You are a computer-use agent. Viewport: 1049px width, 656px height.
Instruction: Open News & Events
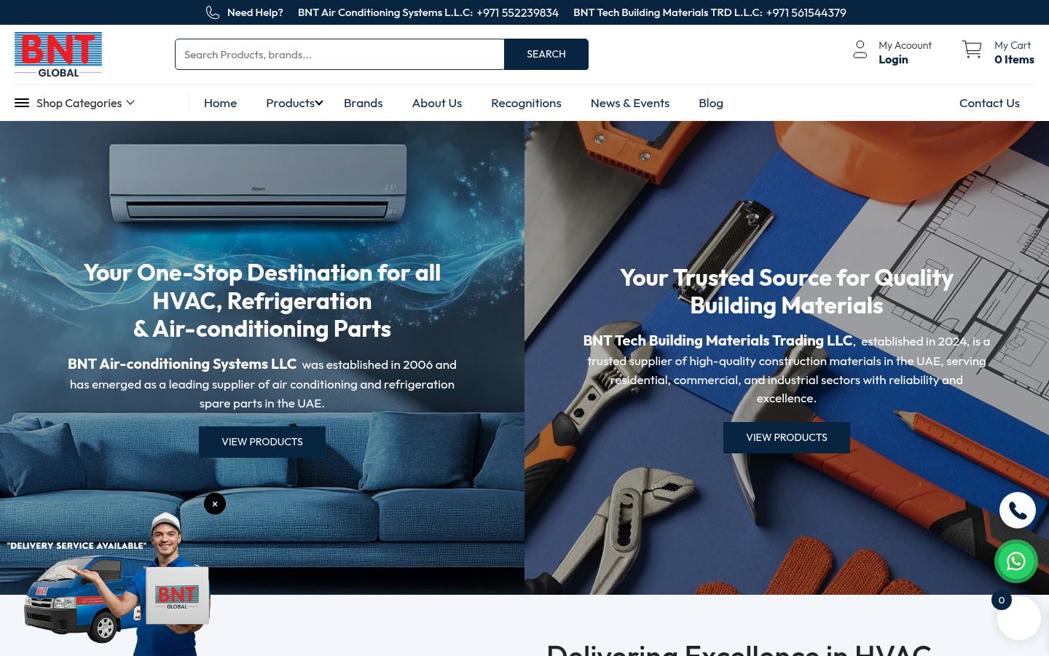point(630,103)
